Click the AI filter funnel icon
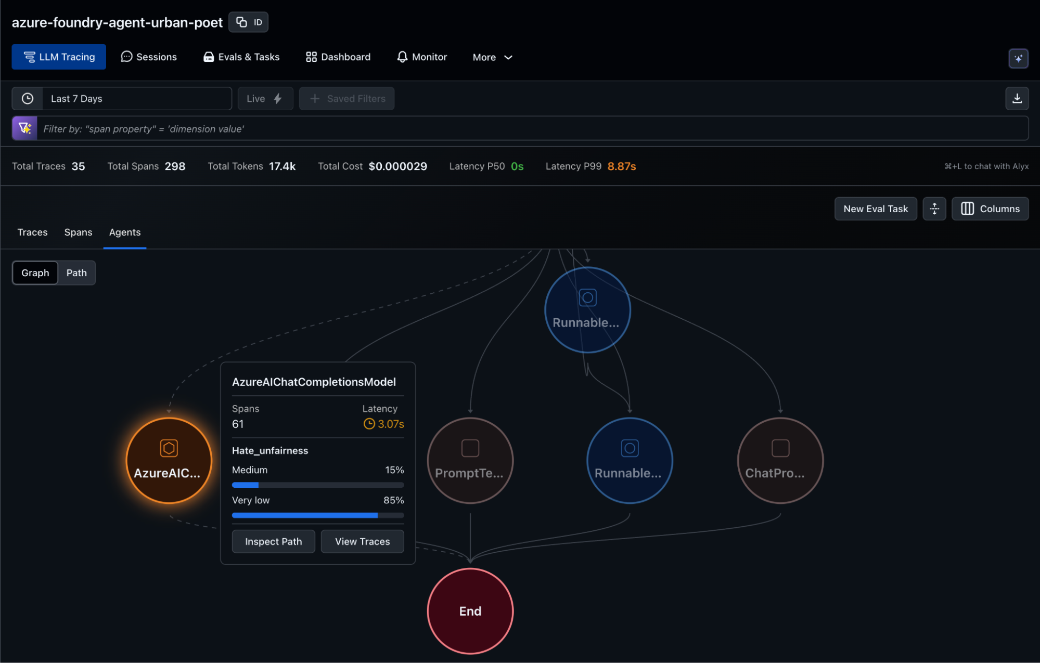This screenshot has width=1040, height=663. coord(24,128)
